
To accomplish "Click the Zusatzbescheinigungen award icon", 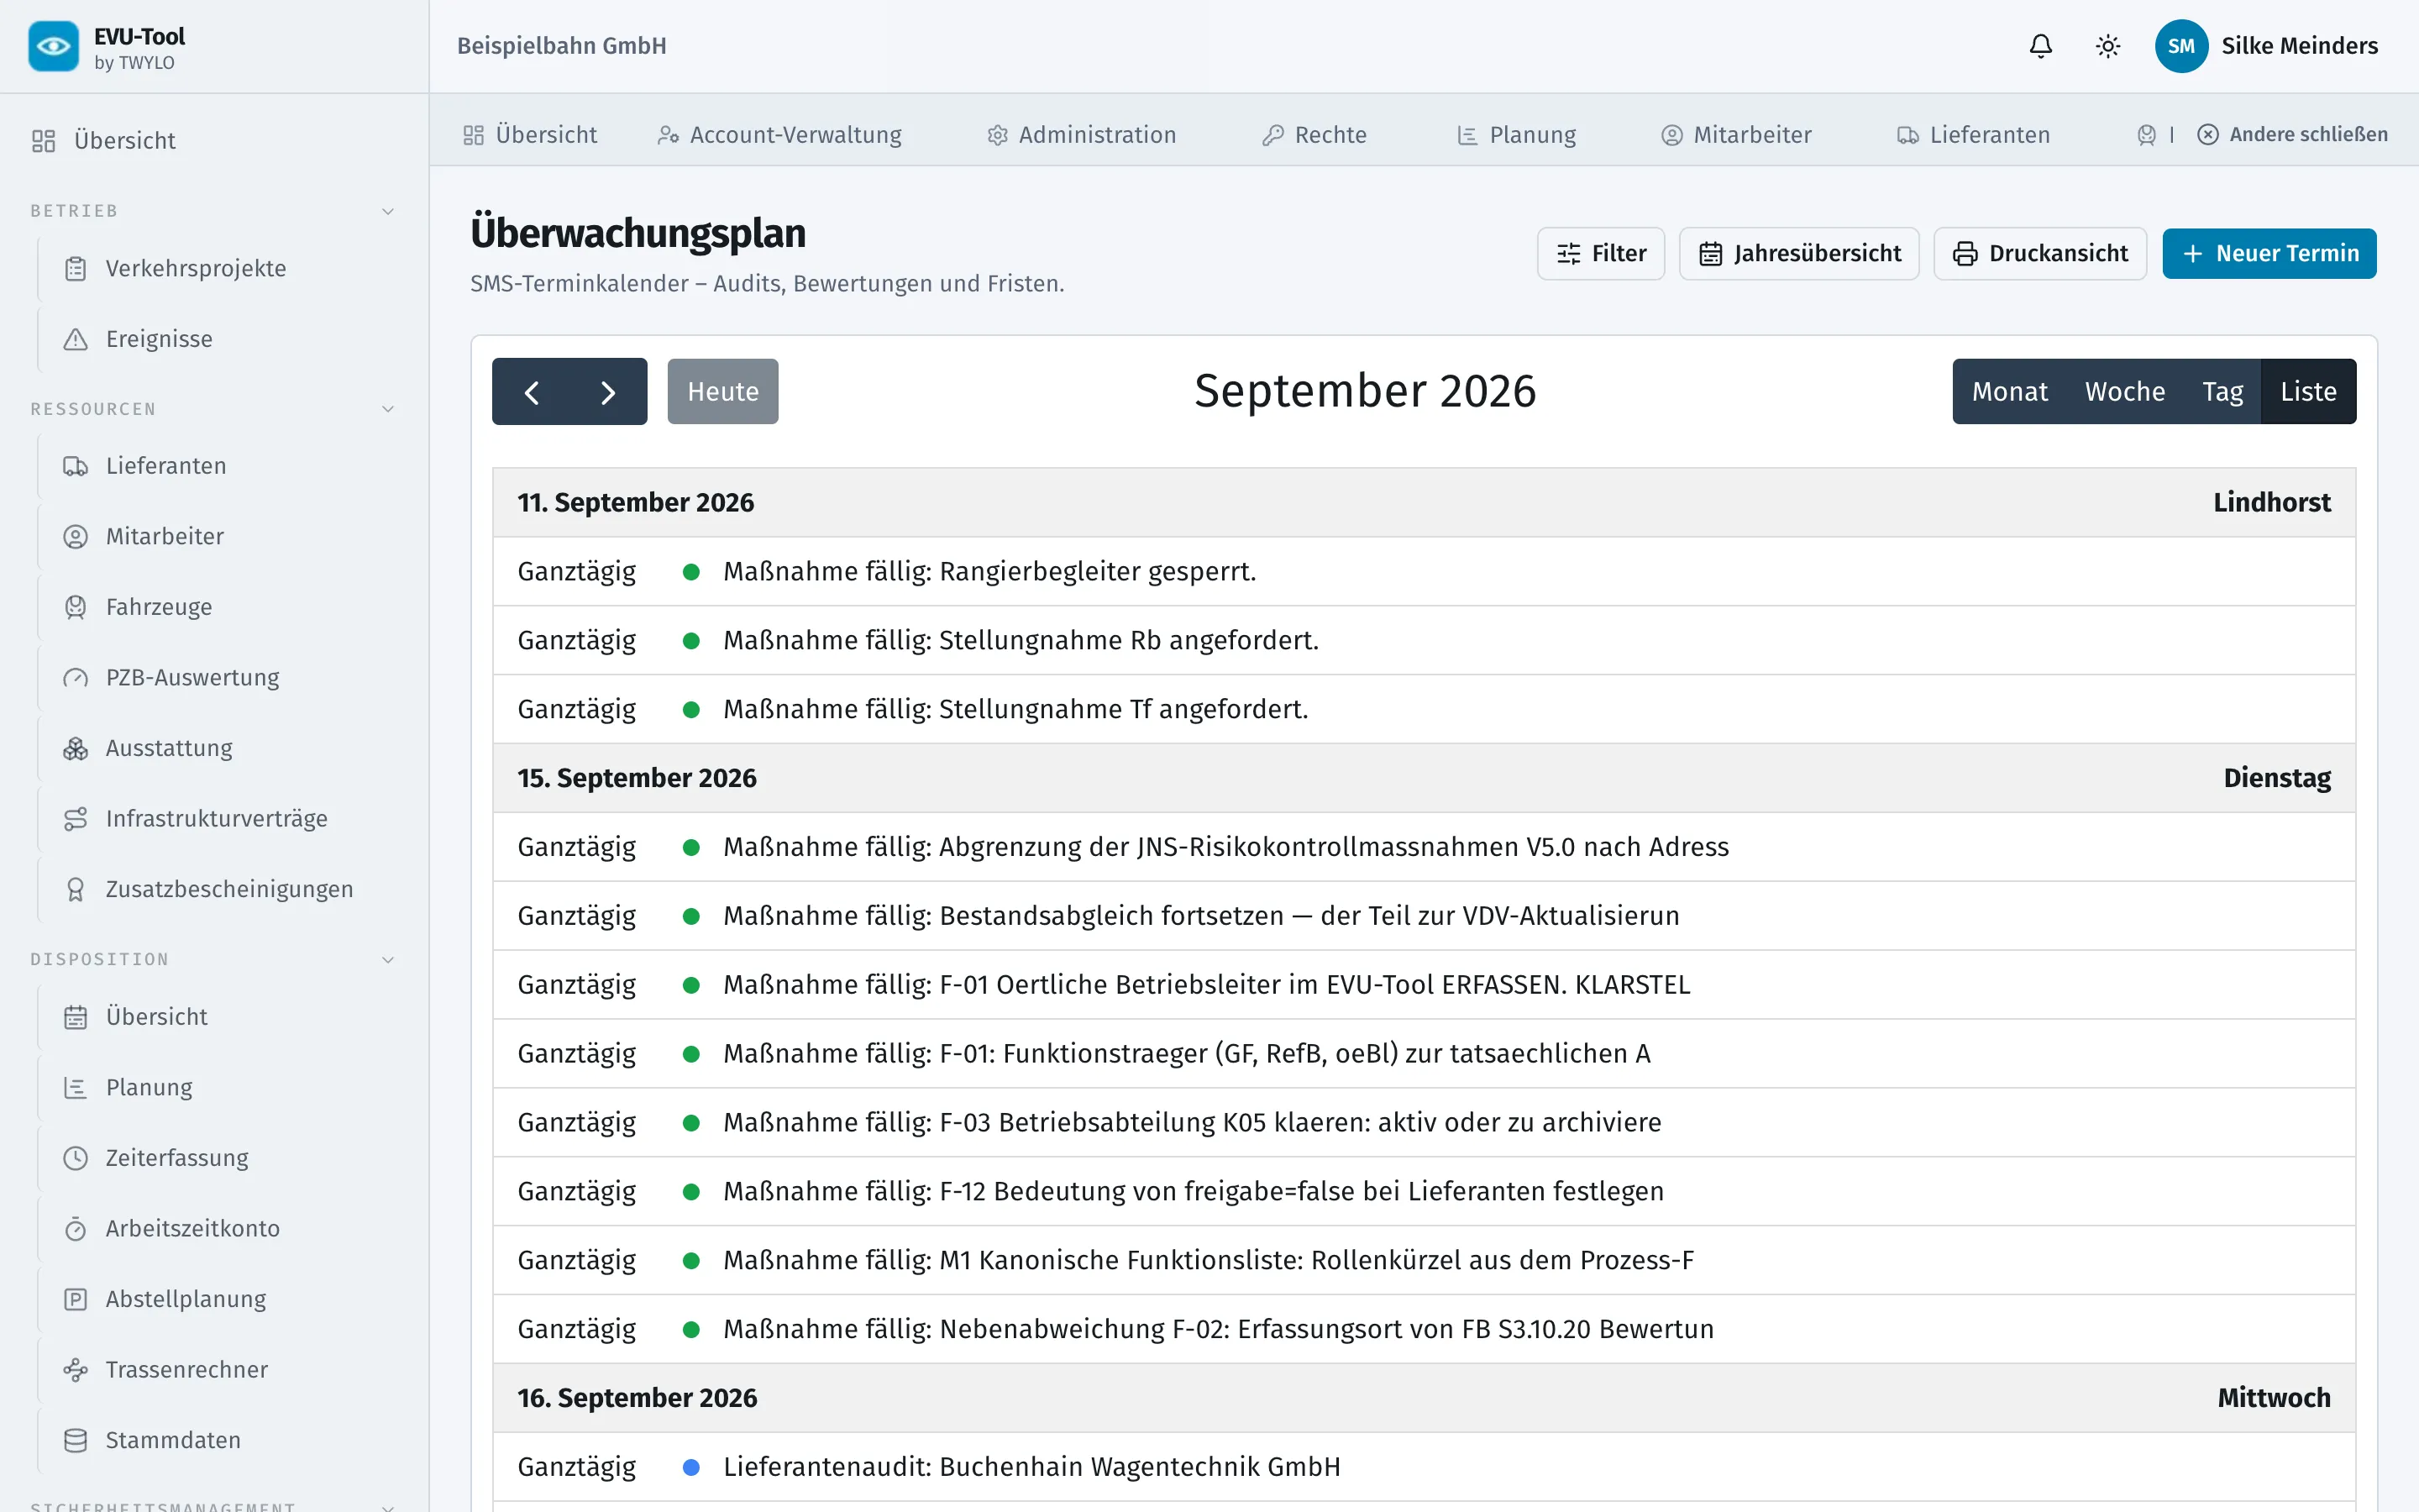I will pos(76,889).
